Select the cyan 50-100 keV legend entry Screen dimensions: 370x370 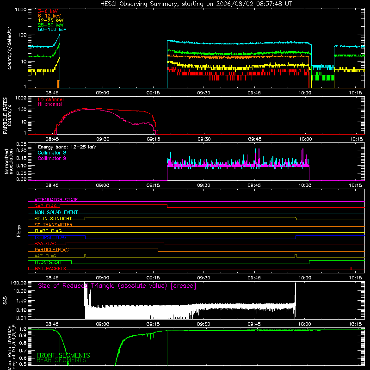click(x=52, y=30)
